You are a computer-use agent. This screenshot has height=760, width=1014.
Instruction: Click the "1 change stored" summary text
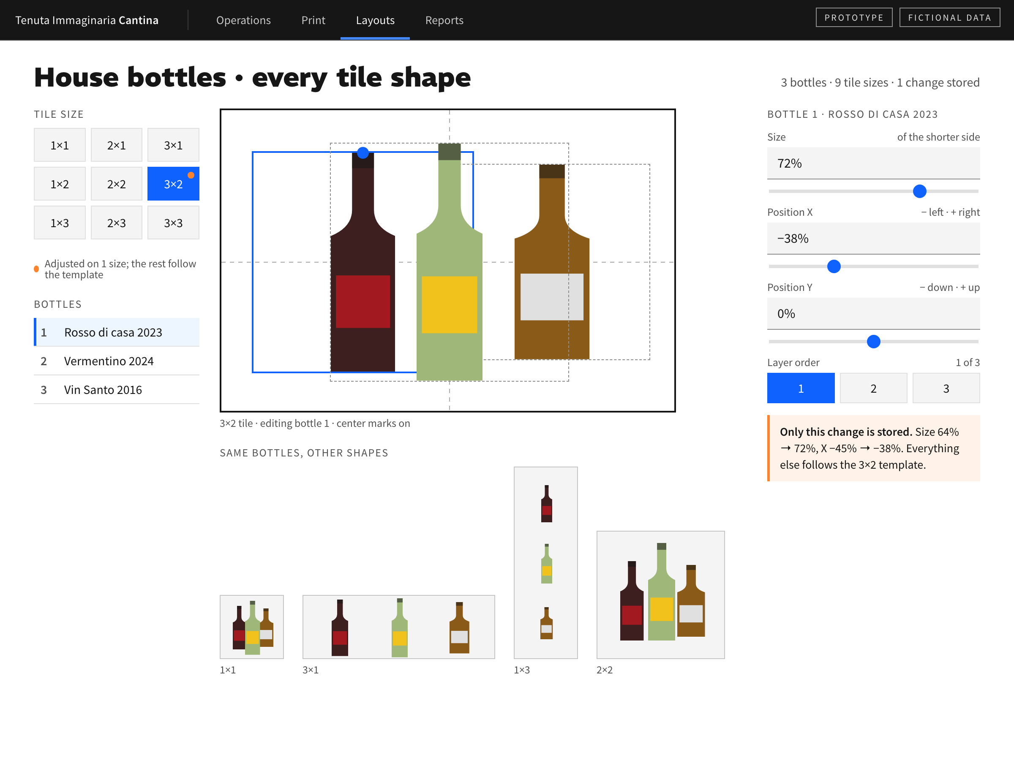938,82
